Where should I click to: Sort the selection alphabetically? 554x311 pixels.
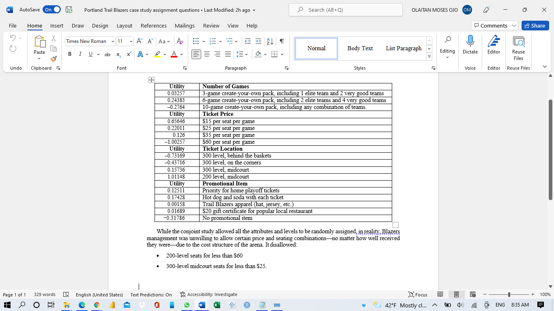coord(270,41)
